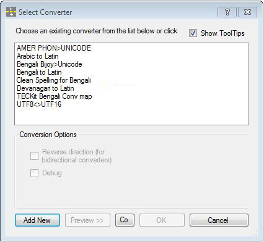Click the Add New button

click(37, 220)
